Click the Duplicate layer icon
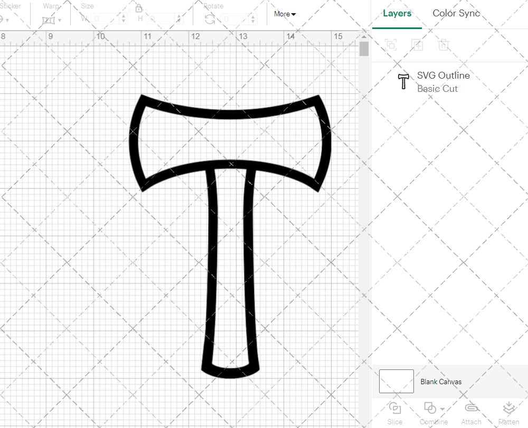The width and height of the screenshot is (528, 428). point(417,44)
